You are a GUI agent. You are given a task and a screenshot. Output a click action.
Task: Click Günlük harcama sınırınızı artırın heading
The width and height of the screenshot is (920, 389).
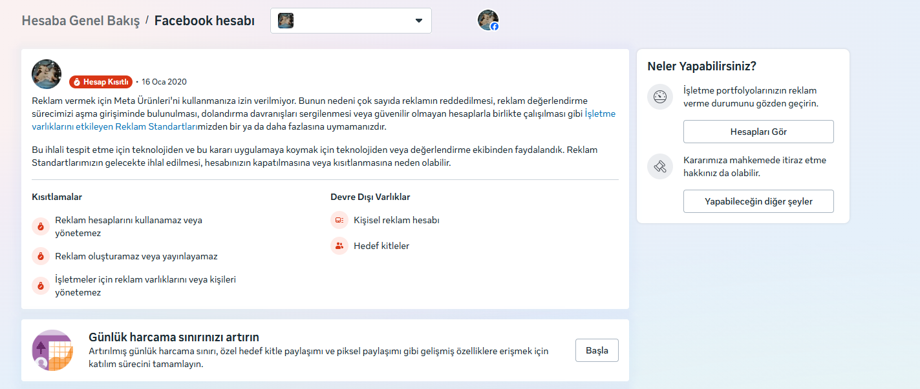[174, 337]
